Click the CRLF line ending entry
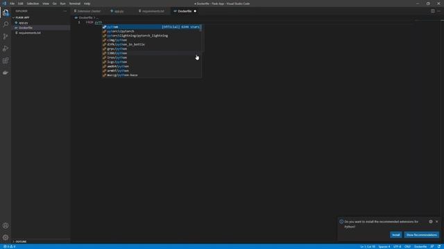This screenshot has height=249, width=444. pos(407,246)
